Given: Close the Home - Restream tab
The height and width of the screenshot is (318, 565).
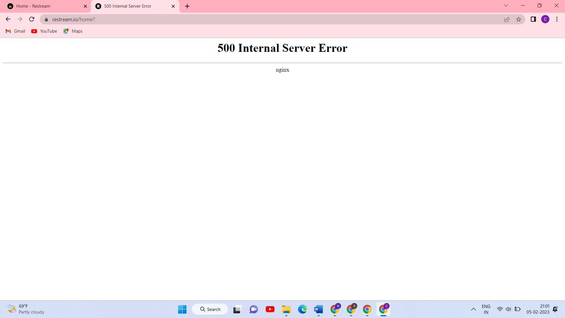Looking at the screenshot, I should (x=85, y=7).
